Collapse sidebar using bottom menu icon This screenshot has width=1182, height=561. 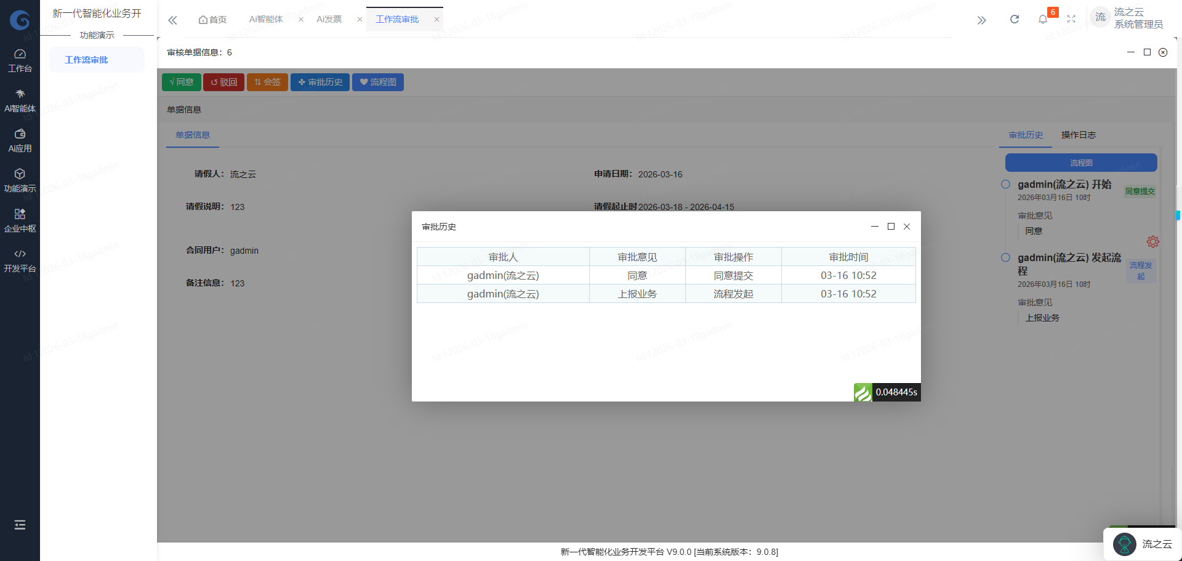click(x=20, y=525)
